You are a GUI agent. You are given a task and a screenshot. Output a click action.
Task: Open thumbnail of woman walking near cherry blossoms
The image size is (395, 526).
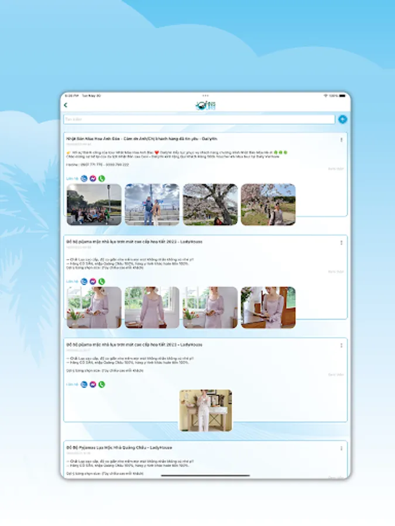point(269,205)
